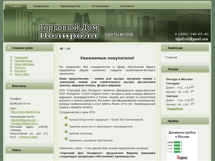The width and height of the screenshot is (215, 161).
Task: Click the Сотрудничество с нами ЭТО: line
Action: click(x=77, y=112)
